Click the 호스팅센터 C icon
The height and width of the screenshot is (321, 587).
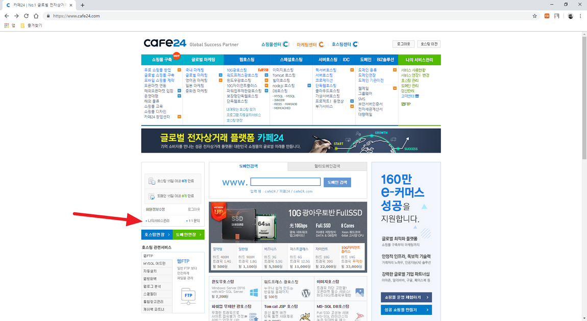356,44
